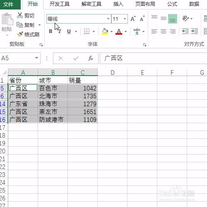
Task: Click the Cut scissors icon
Action: click(x=20, y=15)
